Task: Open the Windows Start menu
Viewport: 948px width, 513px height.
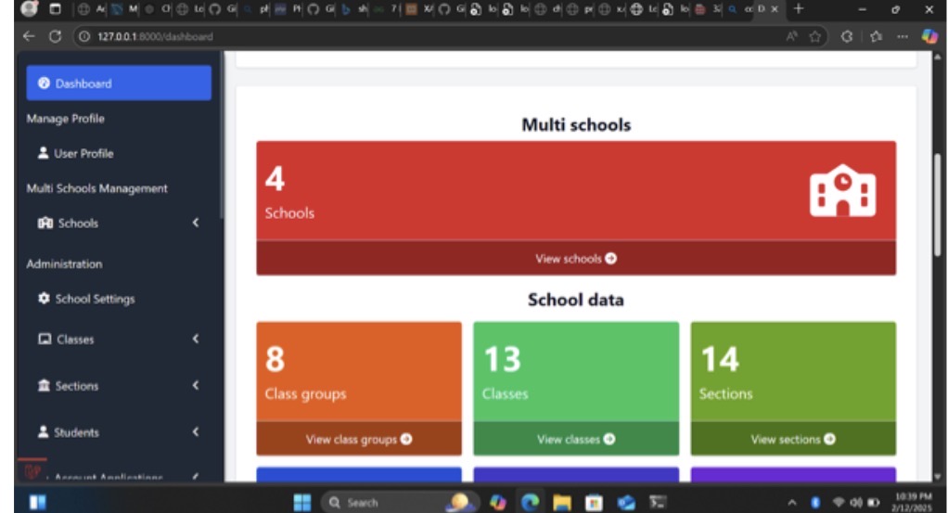Action: click(x=301, y=502)
